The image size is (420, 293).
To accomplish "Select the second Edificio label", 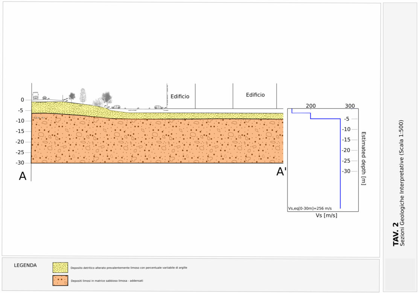I will (255, 95).
